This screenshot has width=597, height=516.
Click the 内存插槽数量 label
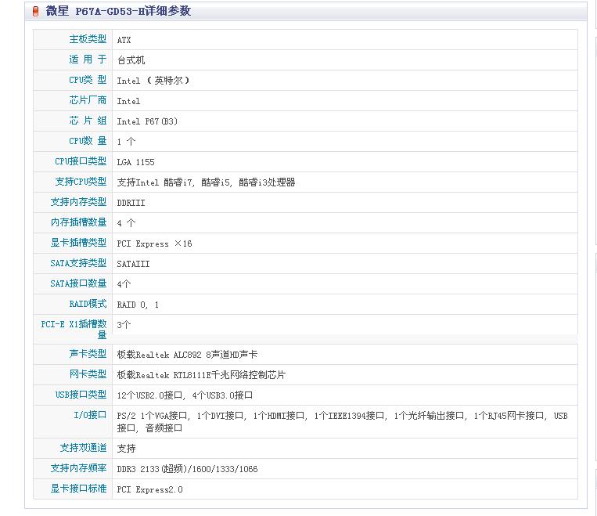click(x=78, y=222)
